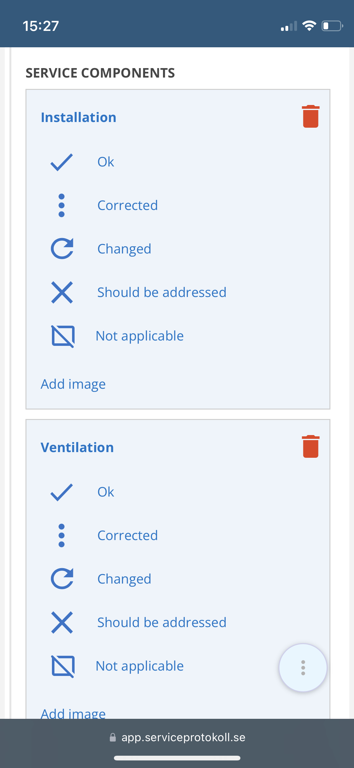Click the refresh arrow icon under Installation
This screenshot has height=768, width=354.
click(62, 249)
